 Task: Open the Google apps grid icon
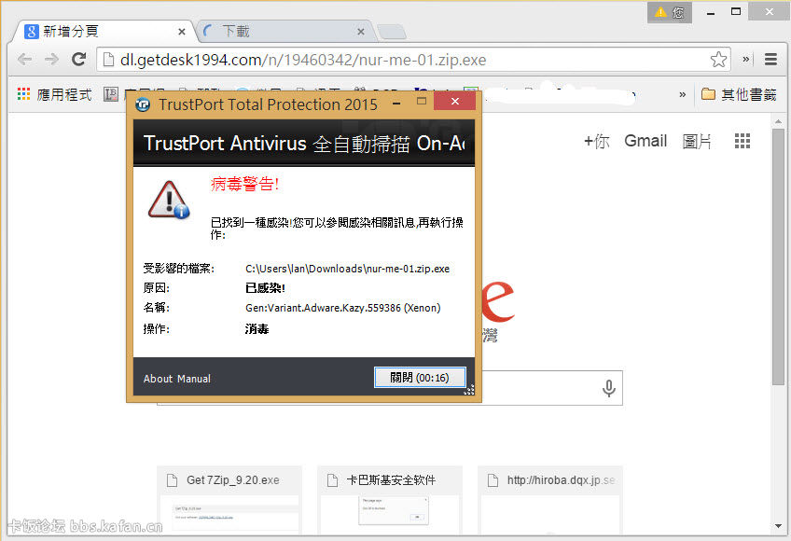742,141
